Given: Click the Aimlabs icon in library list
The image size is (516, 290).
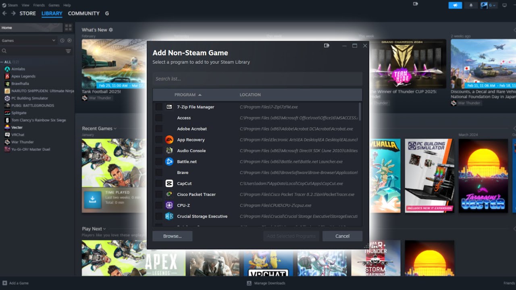Looking at the screenshot, I should tap(7, 69).
